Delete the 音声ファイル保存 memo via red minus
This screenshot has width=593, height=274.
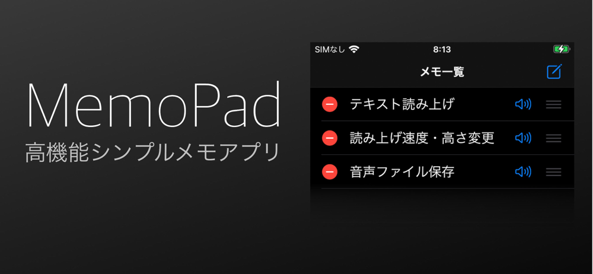pyautogui.click(x=330, y=172)
